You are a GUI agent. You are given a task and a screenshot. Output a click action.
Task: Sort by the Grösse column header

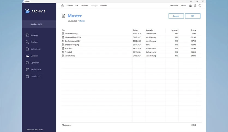(x=193, y=30)
